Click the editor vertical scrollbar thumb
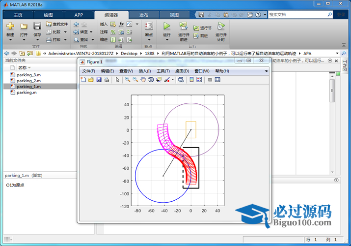This screenshot has width=351, height=246. point(332,91)
